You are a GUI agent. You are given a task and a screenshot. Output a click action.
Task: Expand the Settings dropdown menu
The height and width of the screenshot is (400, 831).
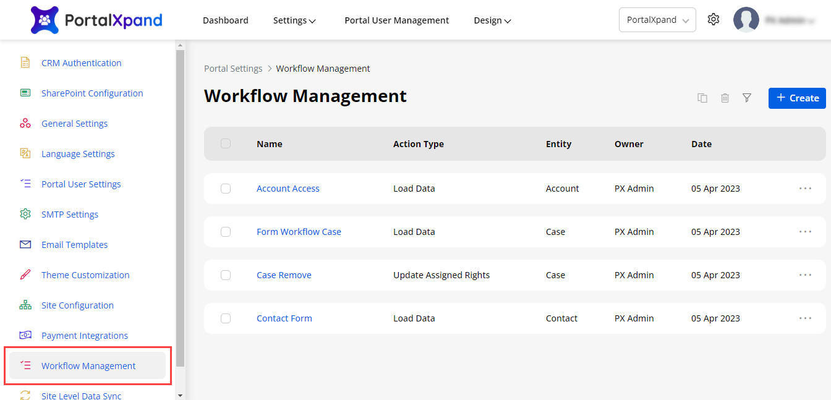click(294, 20)
